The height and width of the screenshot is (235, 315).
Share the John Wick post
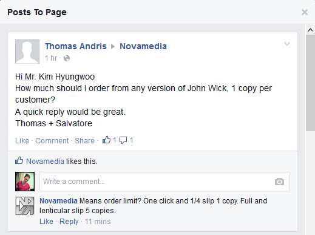(84, 140)
